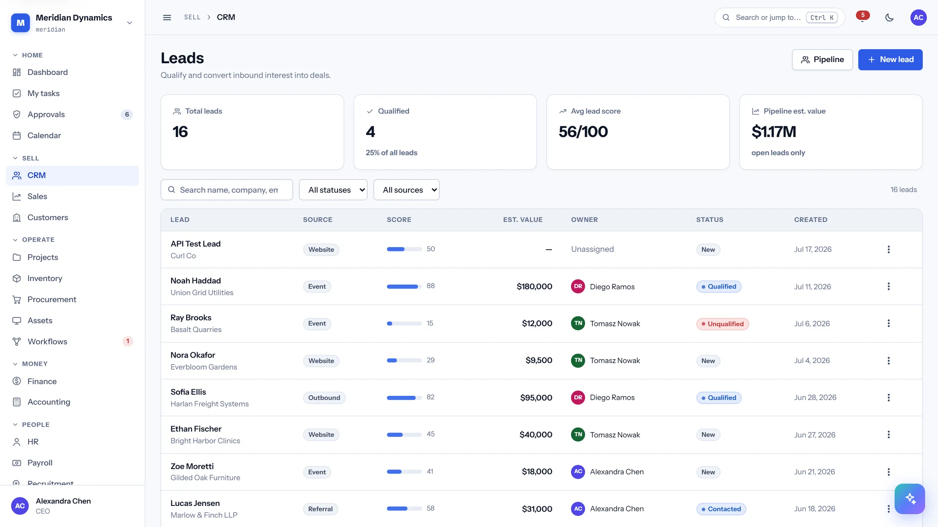Viewport: 938px width, 527px height.
Task: Open row actions for Ray Brooks
Action: pos(888,323)
